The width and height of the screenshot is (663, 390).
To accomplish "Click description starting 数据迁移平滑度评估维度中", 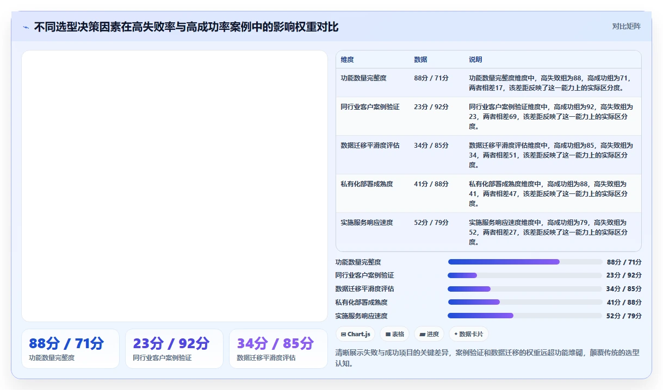I will tap(550, 155).
